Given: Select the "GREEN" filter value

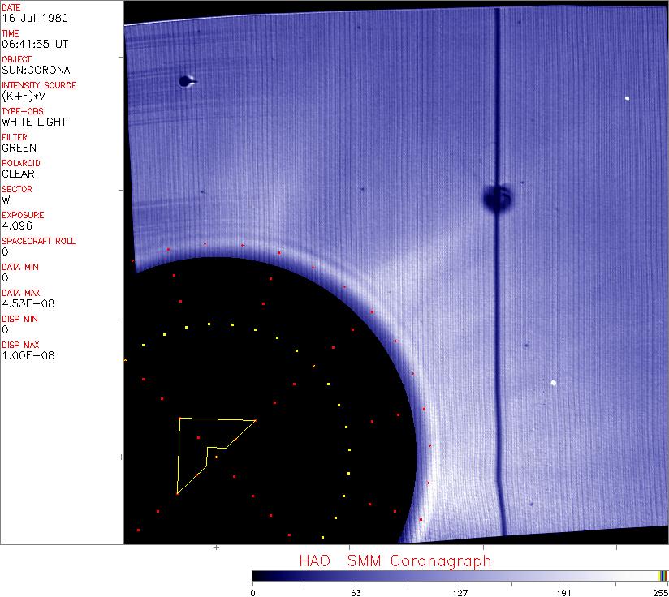Looking at the screenshot, I should (19, 148).
